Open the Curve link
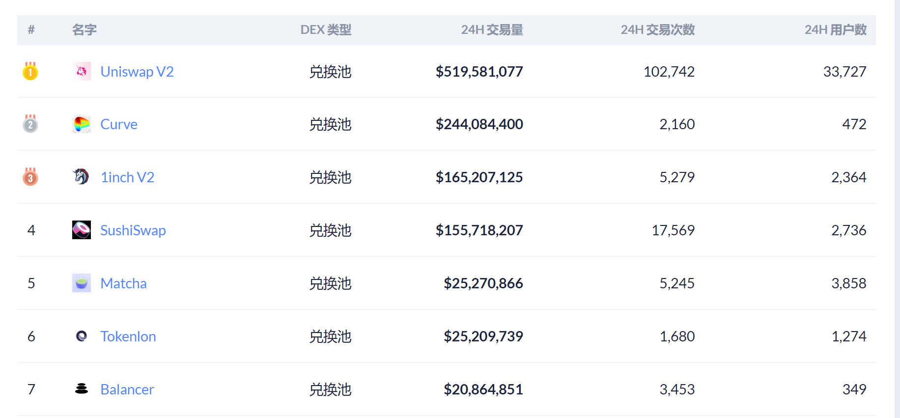 tap(119, 124)
